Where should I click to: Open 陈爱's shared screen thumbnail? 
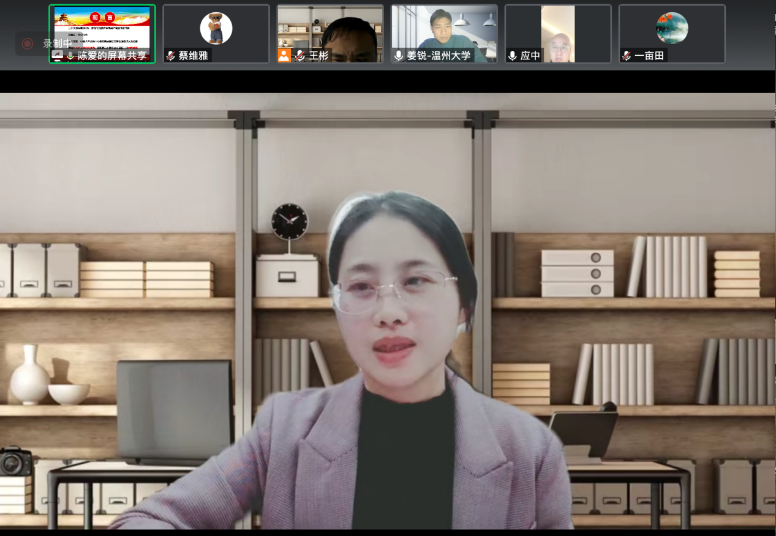[x=102, y=28]
